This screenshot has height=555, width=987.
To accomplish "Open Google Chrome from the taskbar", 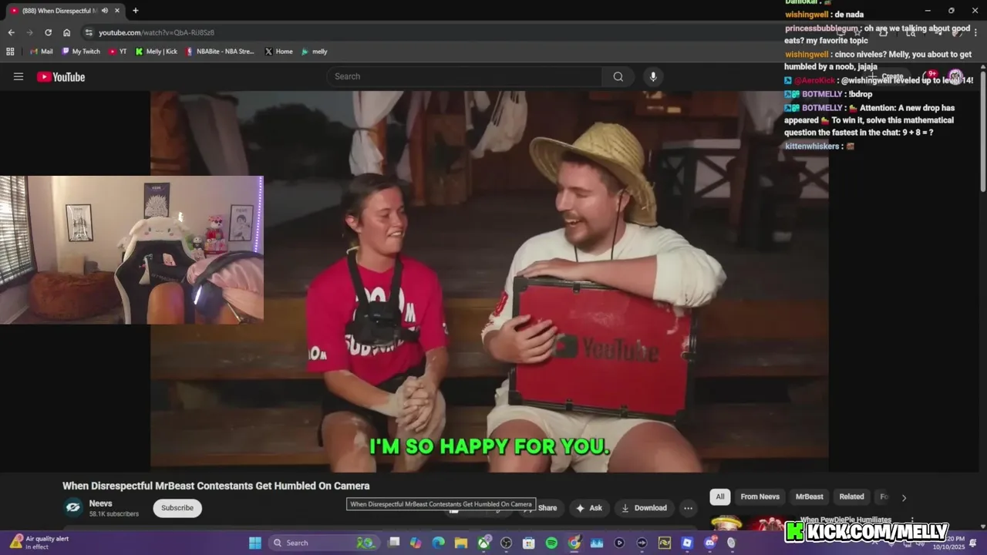I will (574, 543).
